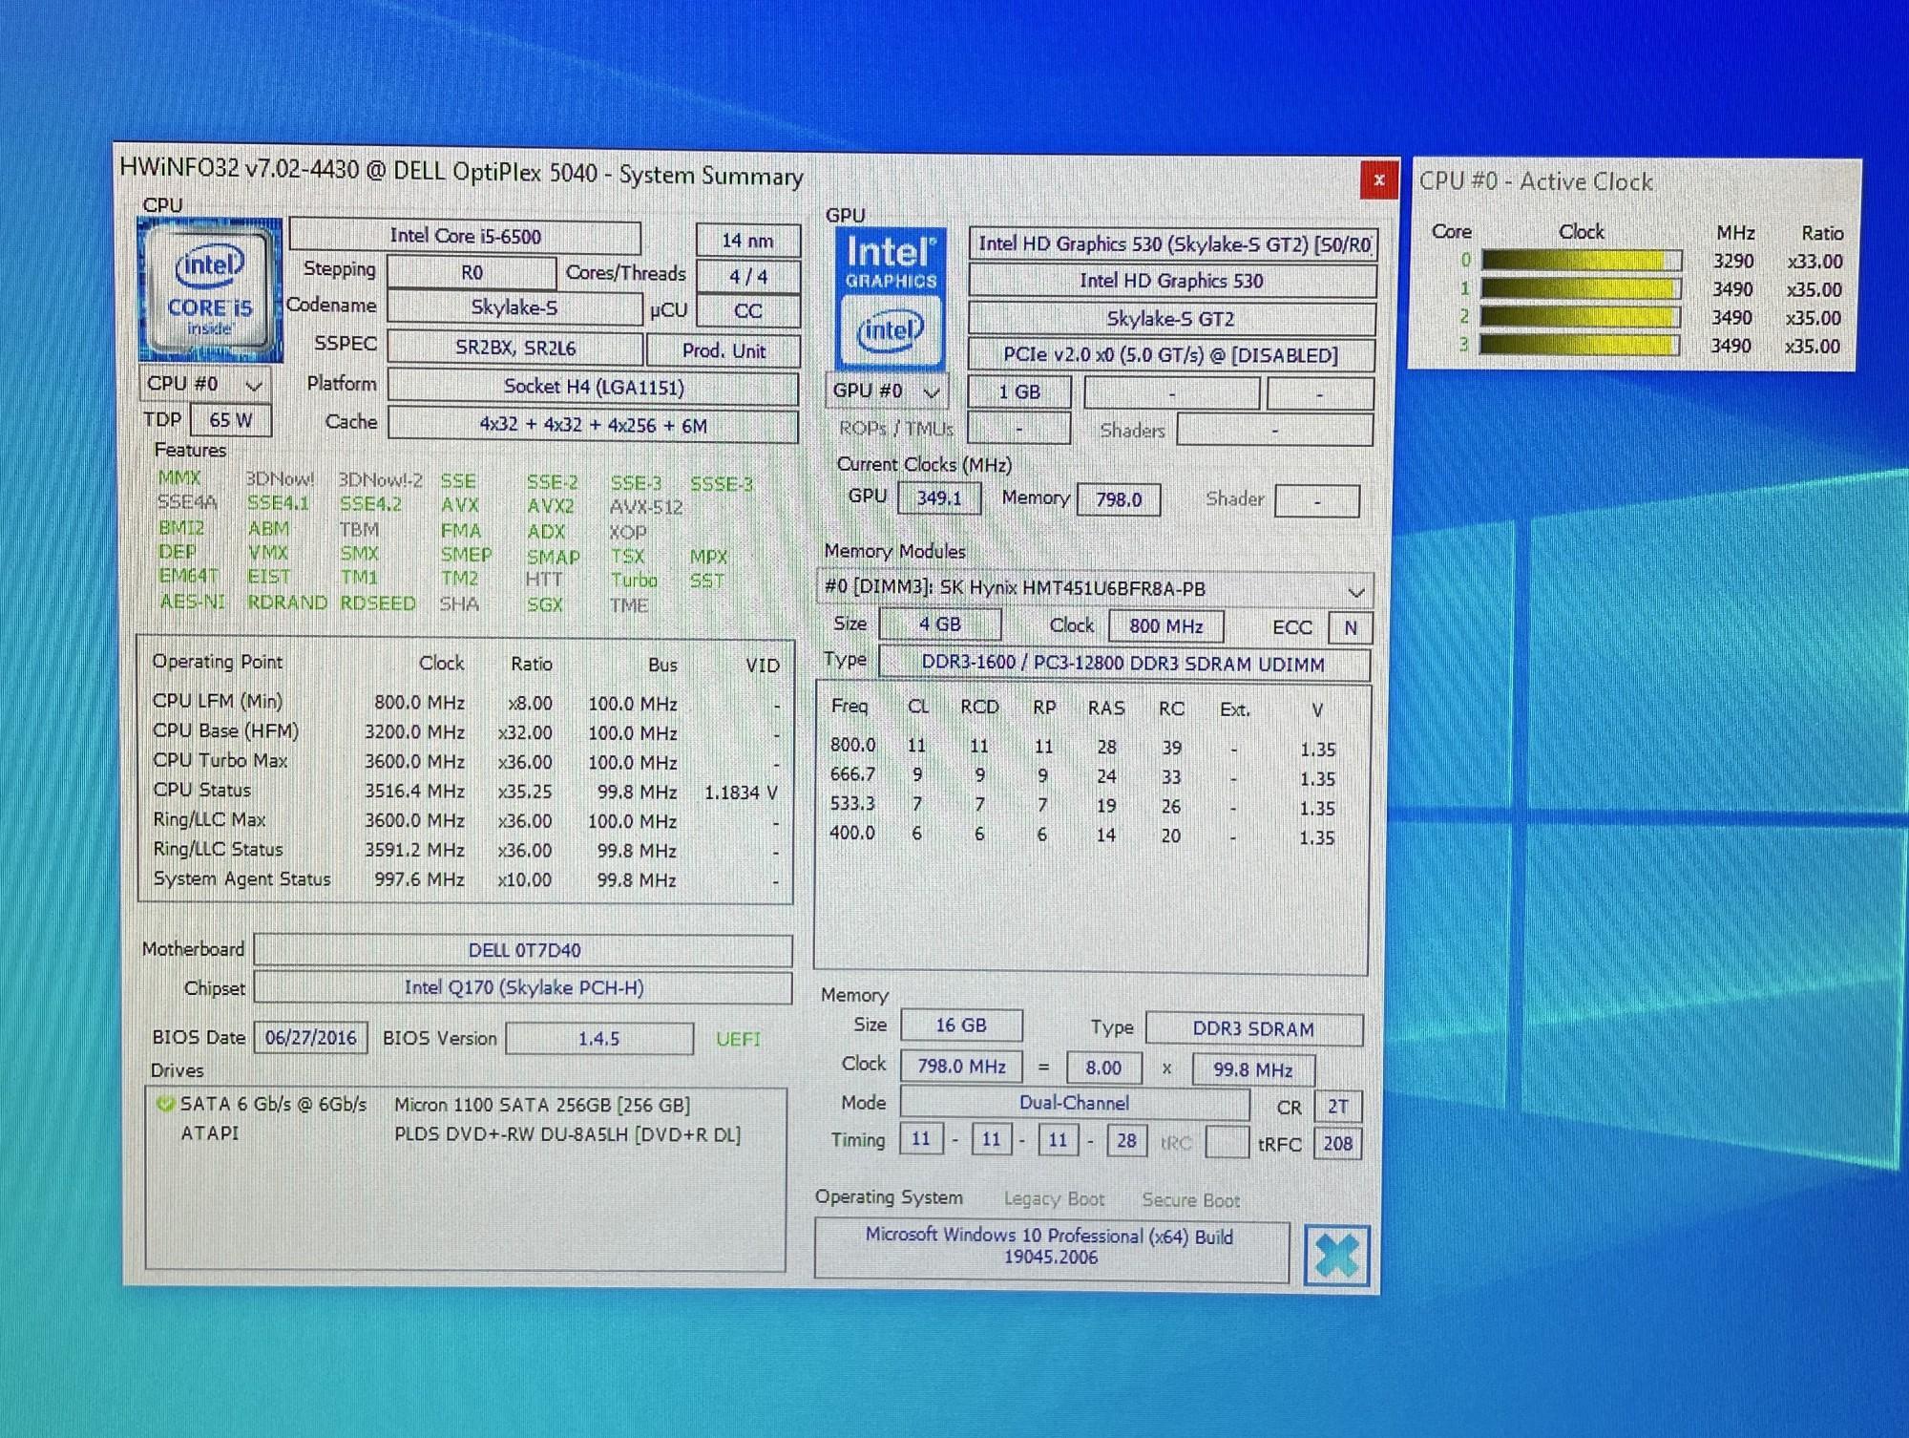Image resolution: width=1909 pixels, height=1438 pixels.
Task: Click the CR 2T field
Action: [x=1338, y=1107]
